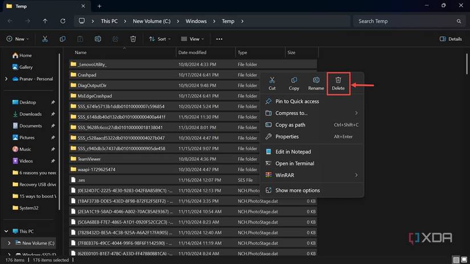
Task: Click the New Volume (C:) breadcrumb
Action: tap(152, 21)
